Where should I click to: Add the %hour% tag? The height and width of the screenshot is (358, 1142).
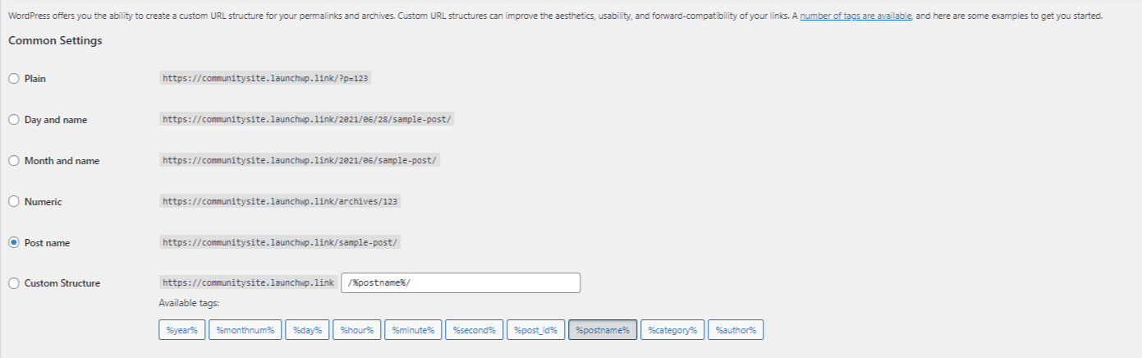pyautogui.click(x=357, y=330)
